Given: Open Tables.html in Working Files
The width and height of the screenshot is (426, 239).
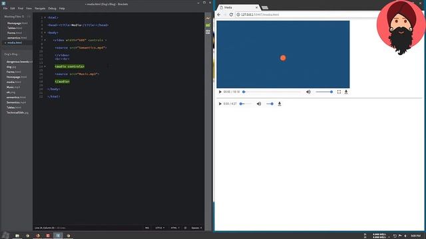Looking at the screenshot, I should 15,28.
